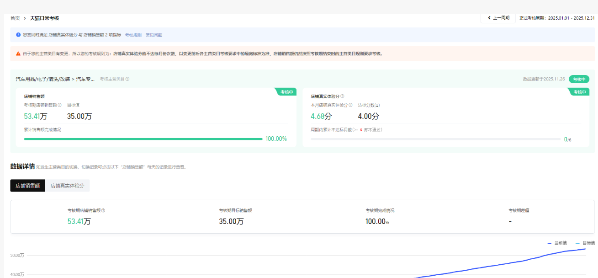Click the orange warning triangle icon
Image resolution: width=598 pixels, height=278 pixels.
[18, 53]
